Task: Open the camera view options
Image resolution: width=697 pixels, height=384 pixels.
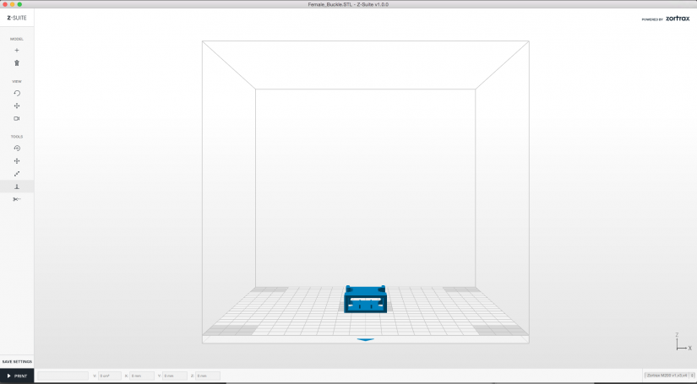Action: (x=17, y=118)
